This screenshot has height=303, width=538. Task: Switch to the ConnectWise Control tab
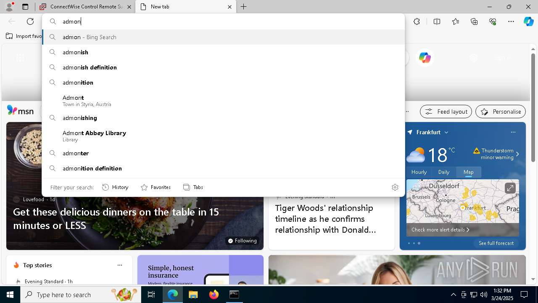point(84,7)
